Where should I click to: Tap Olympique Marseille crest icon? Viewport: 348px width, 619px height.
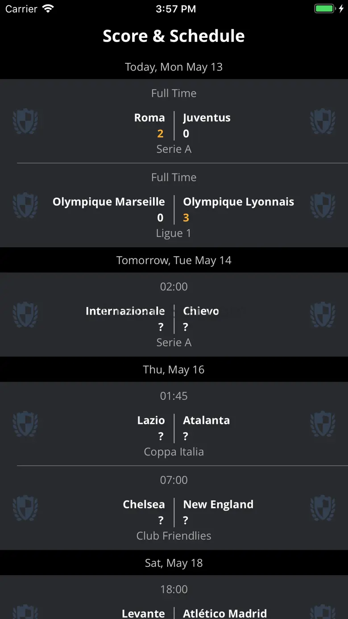tap(25, 205)
